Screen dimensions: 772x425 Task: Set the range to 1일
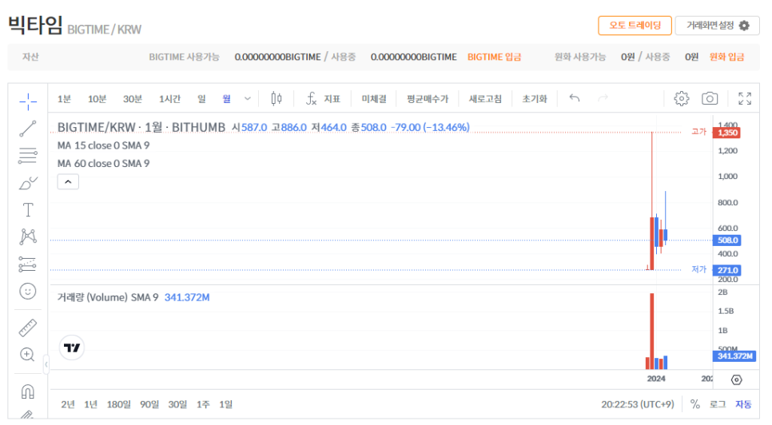[x=225, y=404]
